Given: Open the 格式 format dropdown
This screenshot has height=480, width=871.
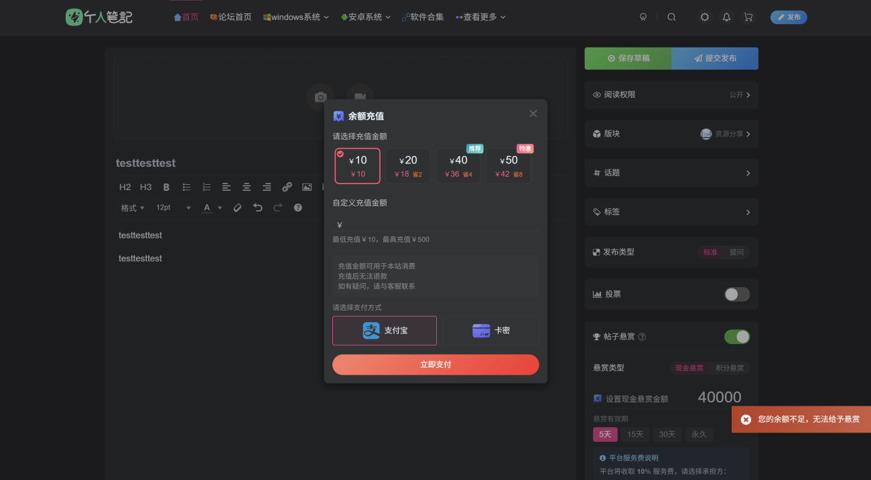Looking at the screenshot, I should click(x=132, y=208).
